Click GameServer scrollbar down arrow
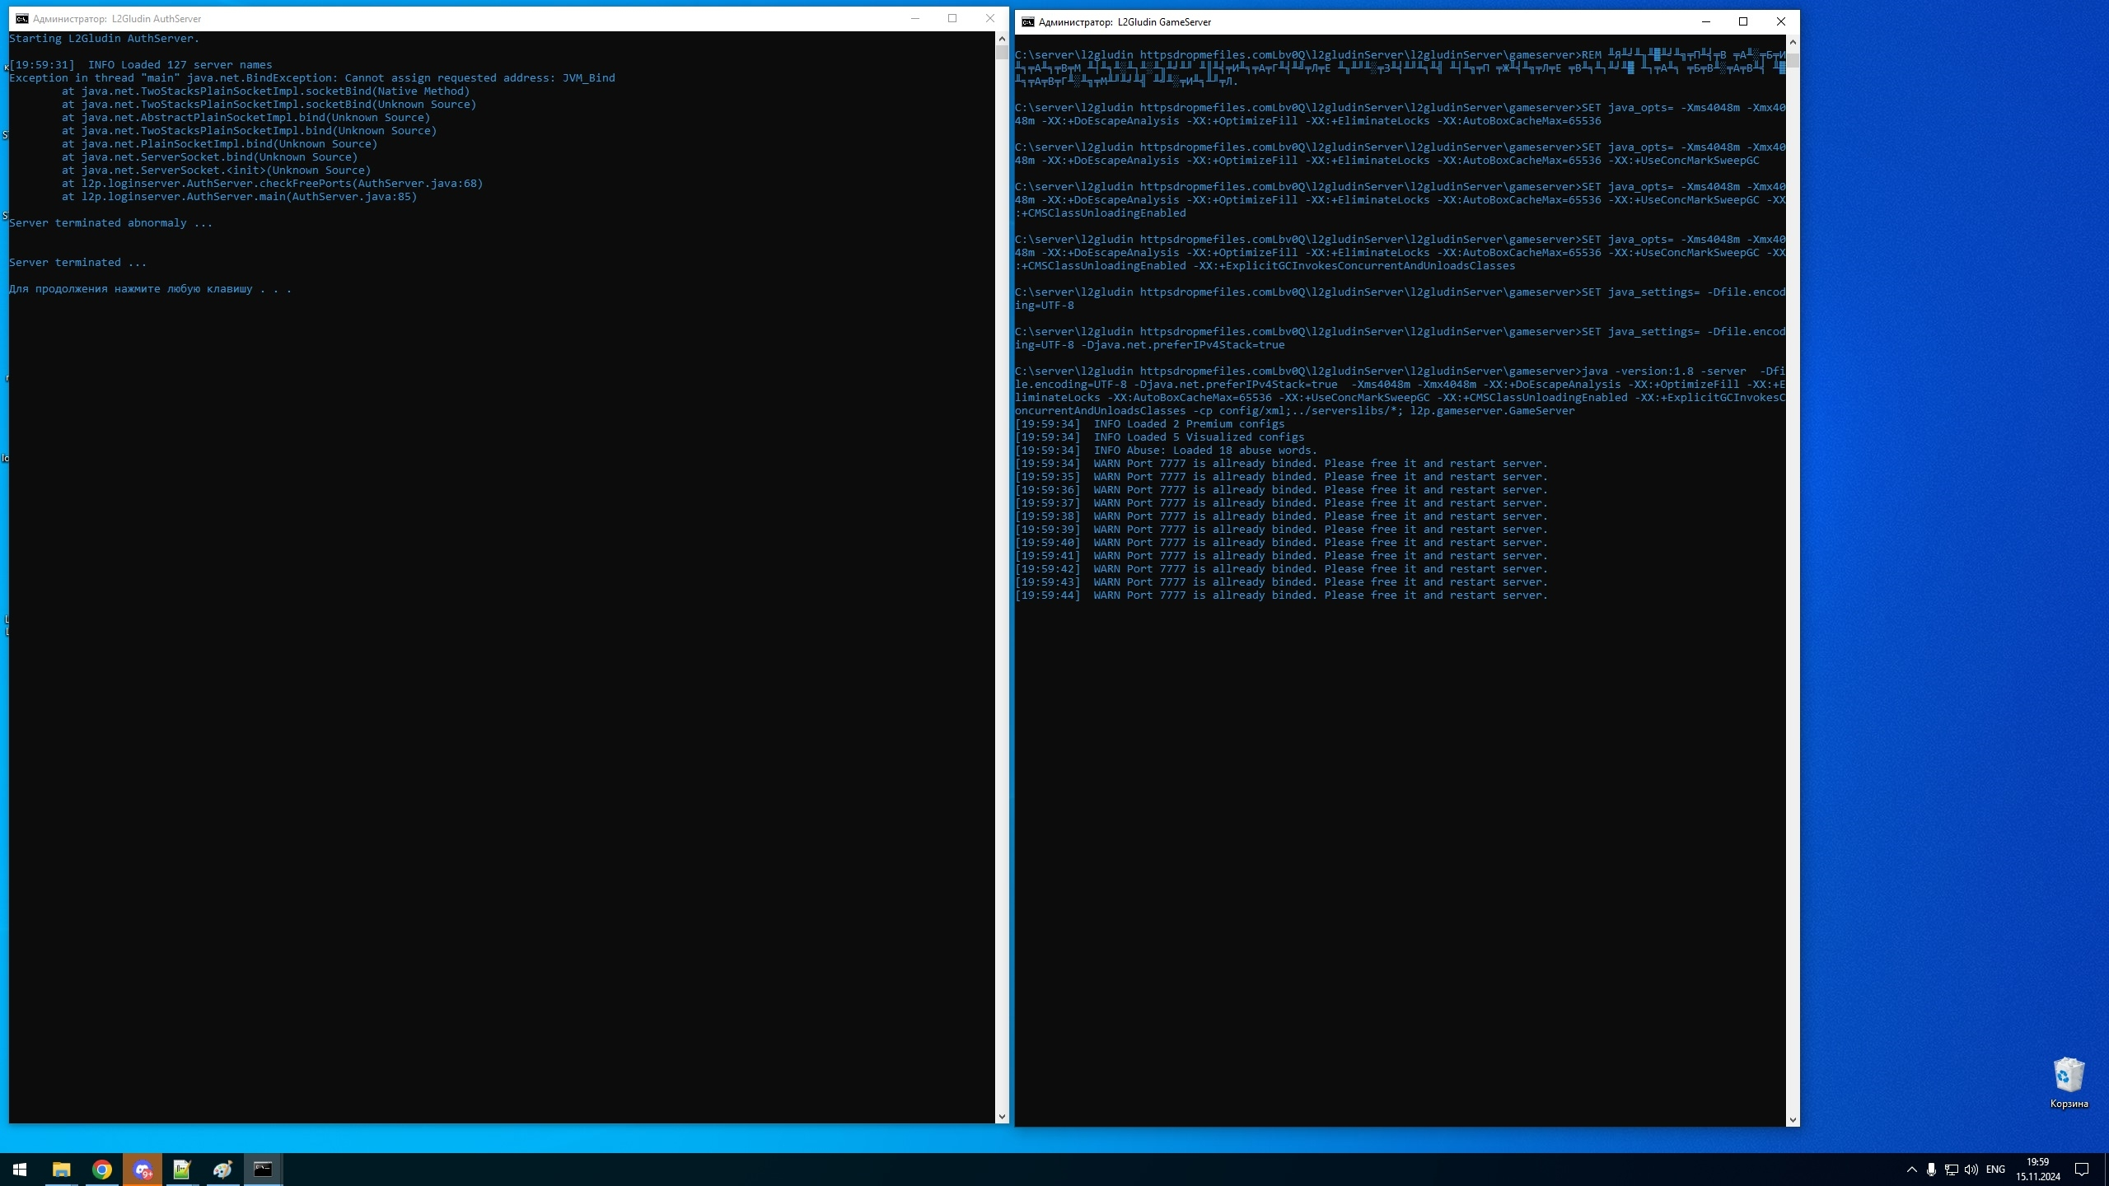The width and height of the screenshot is (2109, 1186). point(1793,1120)
